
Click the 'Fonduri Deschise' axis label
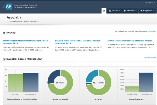pyautogui.click(x=146, y=94)
